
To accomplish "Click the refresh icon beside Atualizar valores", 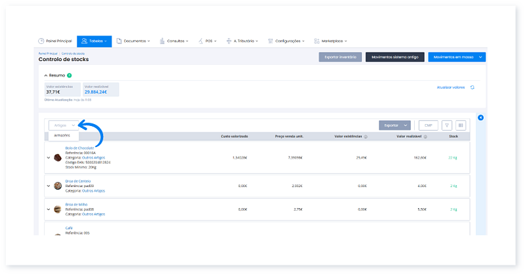I will tap(472, 87).
